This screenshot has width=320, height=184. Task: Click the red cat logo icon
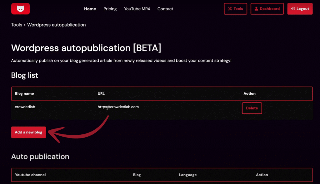[x=20, y=8]
